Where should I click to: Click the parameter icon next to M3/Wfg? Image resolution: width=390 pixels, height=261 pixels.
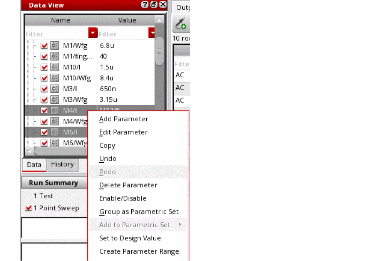coord(54,99)
